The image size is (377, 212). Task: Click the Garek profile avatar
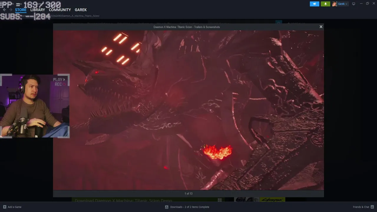(x=334, y=4)
